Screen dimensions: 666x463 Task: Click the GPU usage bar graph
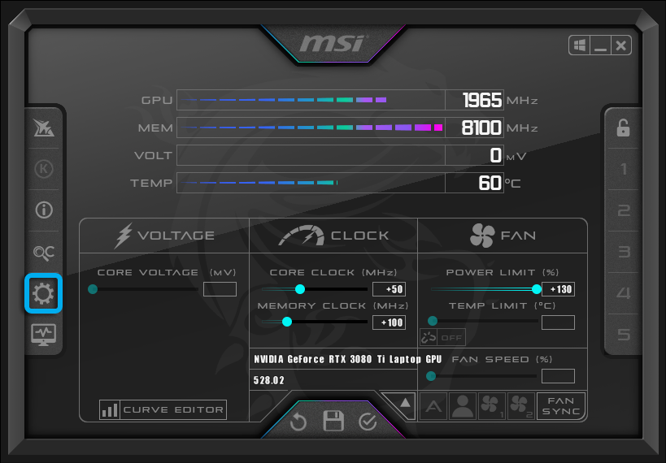311,100
